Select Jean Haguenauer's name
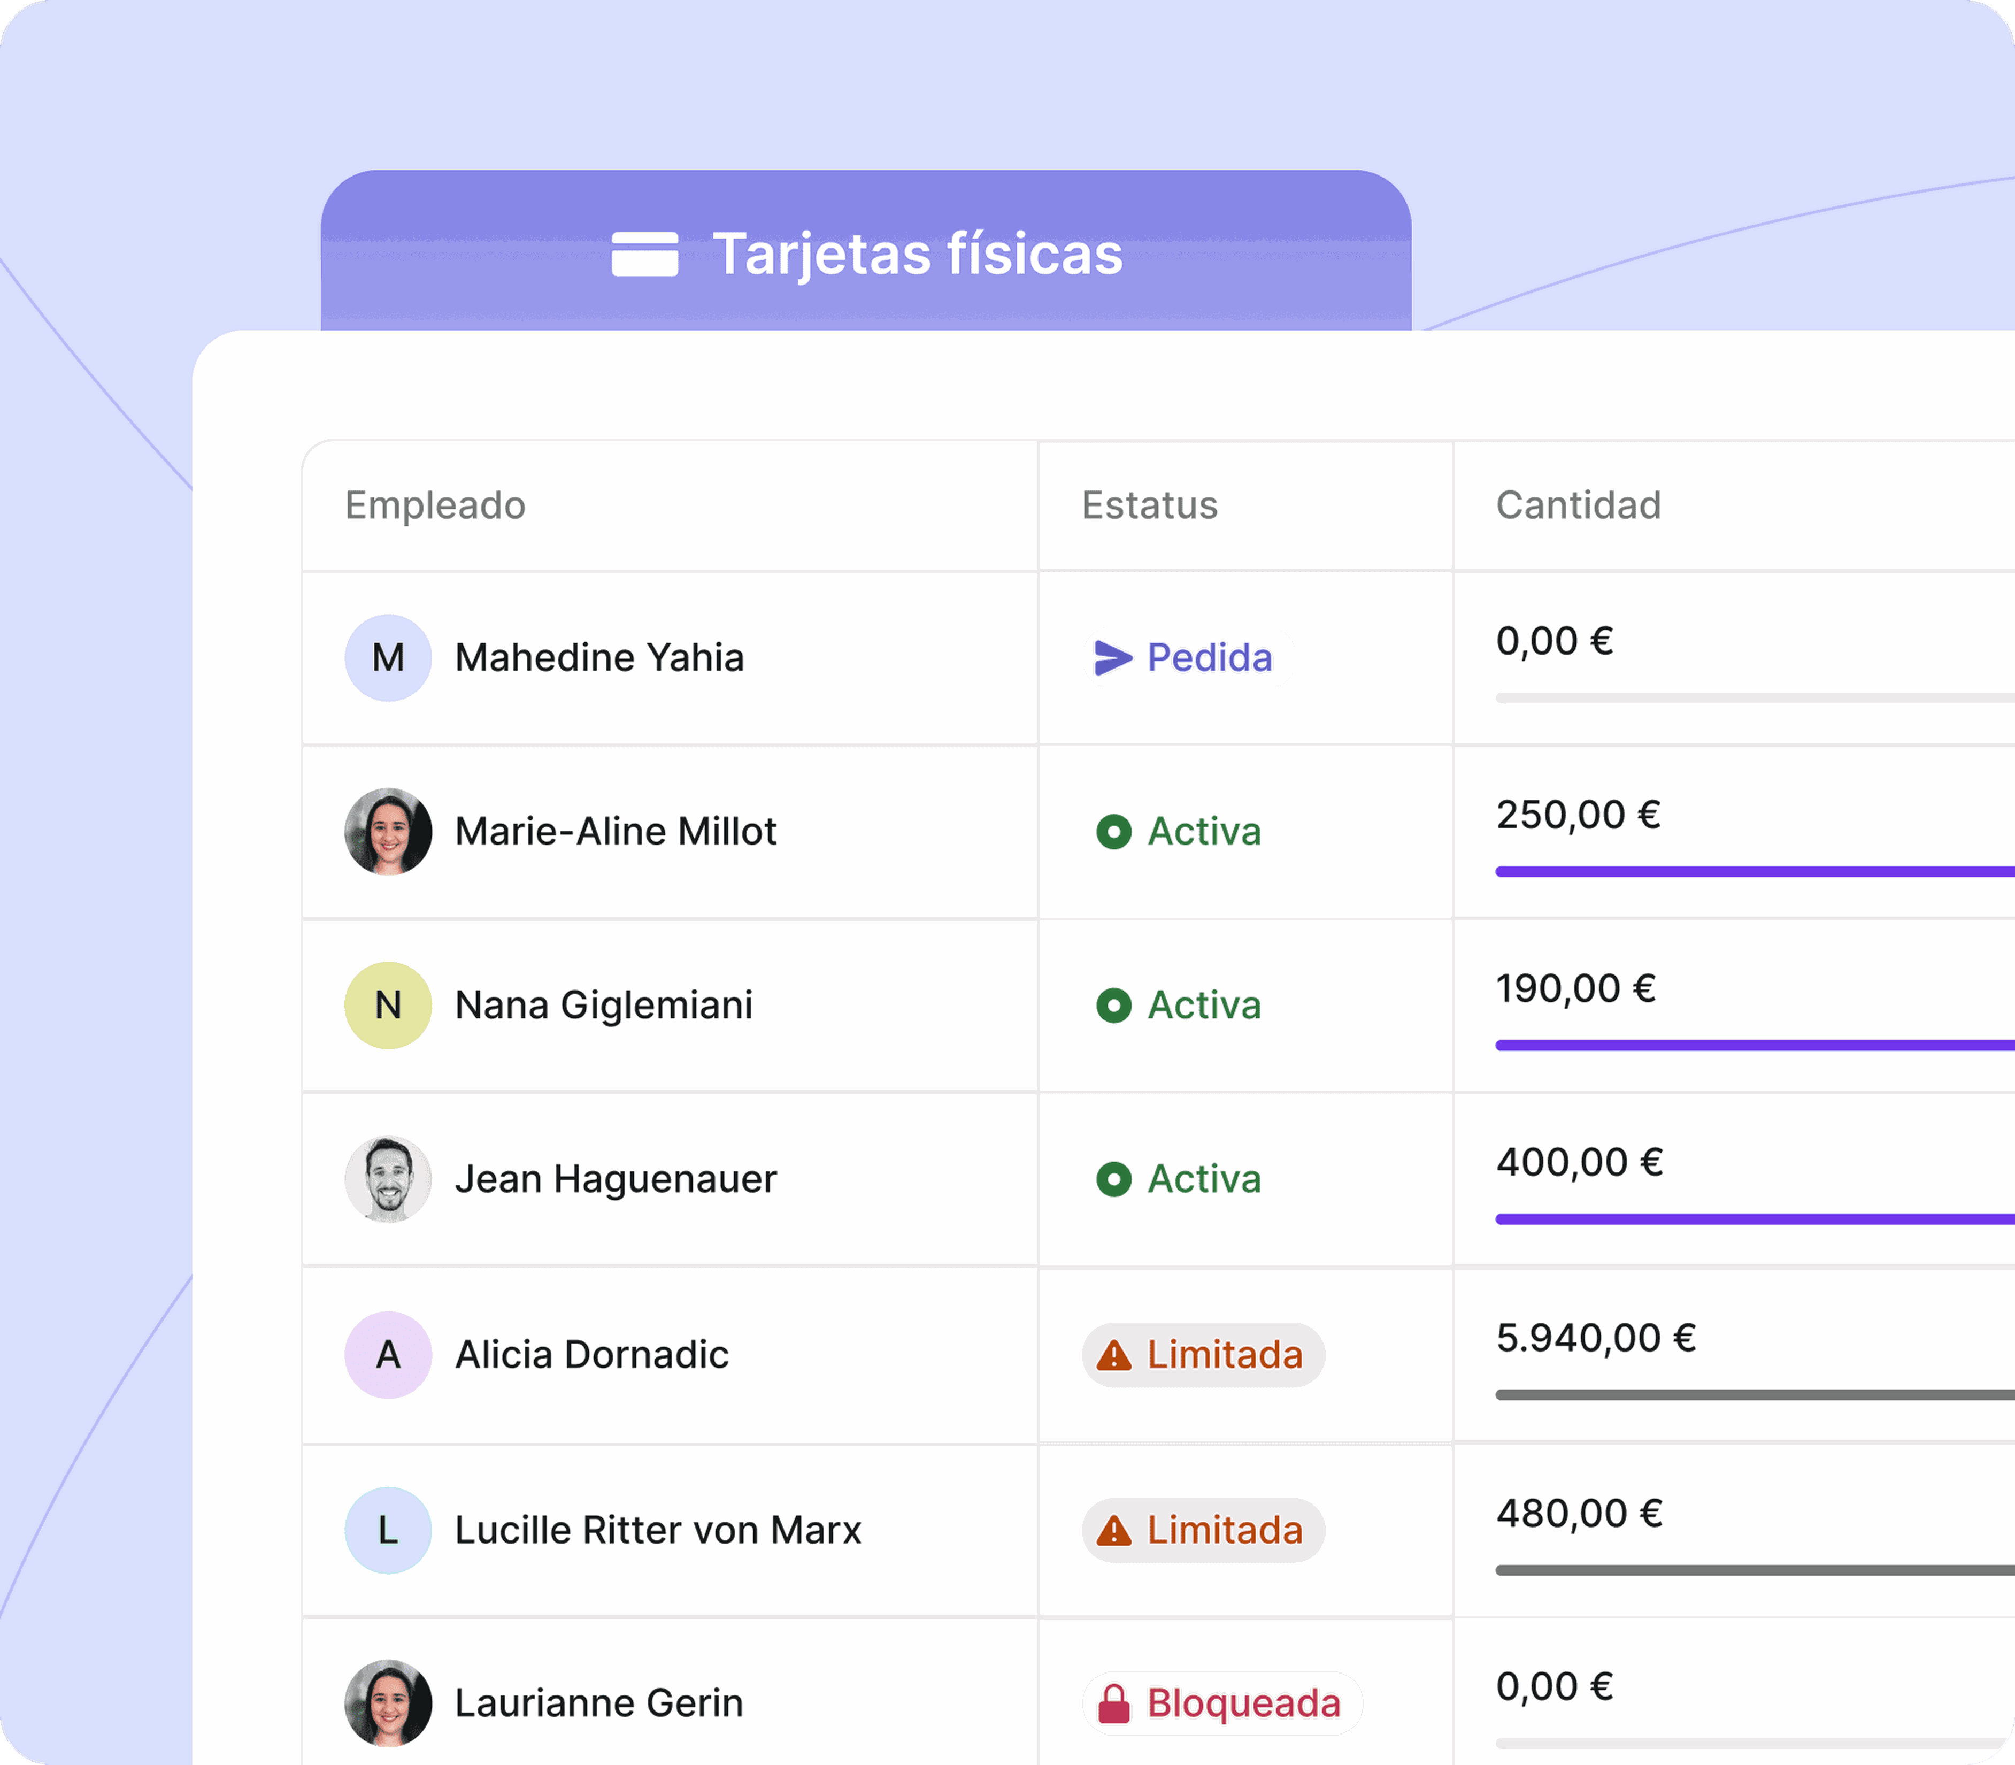The image size is (2015, 1765). 616,1179
